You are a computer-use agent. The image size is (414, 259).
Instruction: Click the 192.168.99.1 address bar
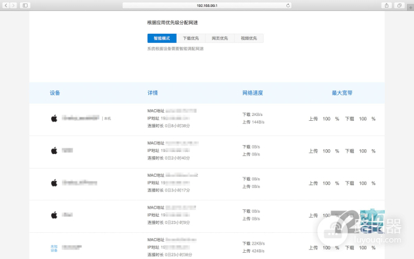pyautogui.click(x=207, y=6)
